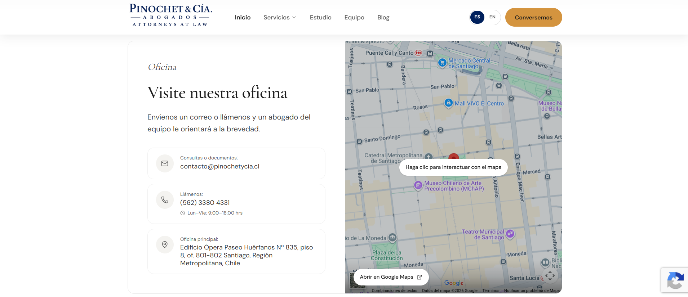Click the Google logo on the map

click(454, 283)
